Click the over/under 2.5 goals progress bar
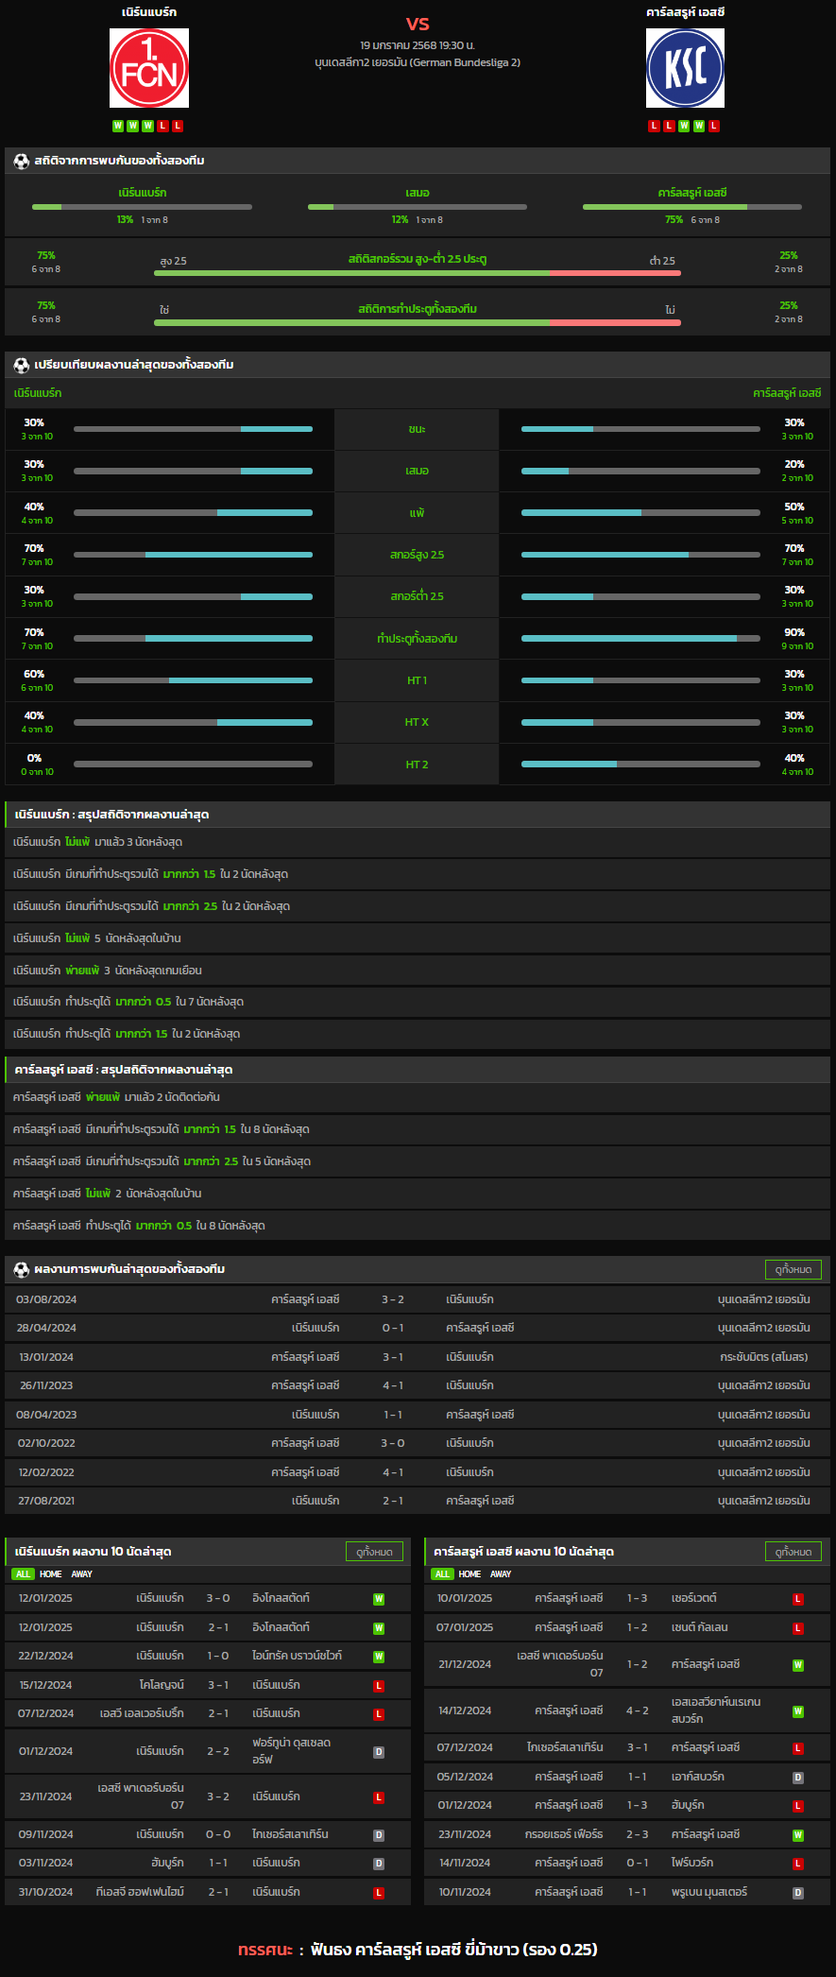Image resolution: width=836 pixels, height=1977 pixels. 418,273
